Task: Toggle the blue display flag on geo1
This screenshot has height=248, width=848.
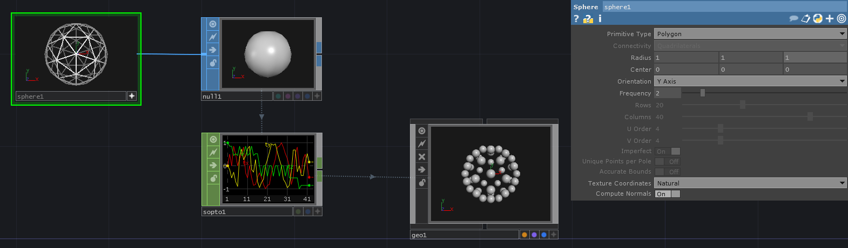Action: (x=544, y=235)
